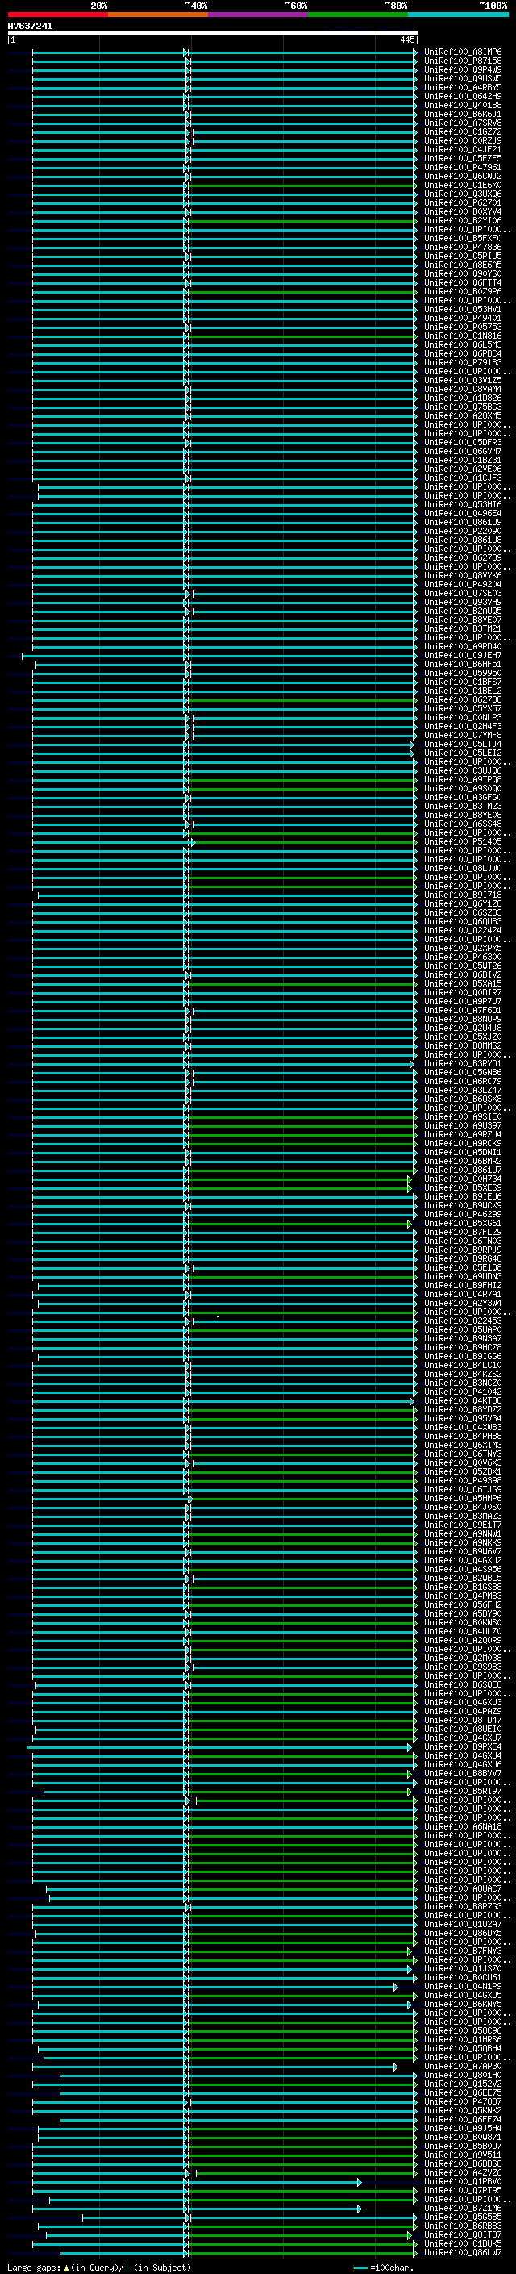Select the UniRef100_Q5QC96 label
516x2274 pixels.
point(462,2030)
